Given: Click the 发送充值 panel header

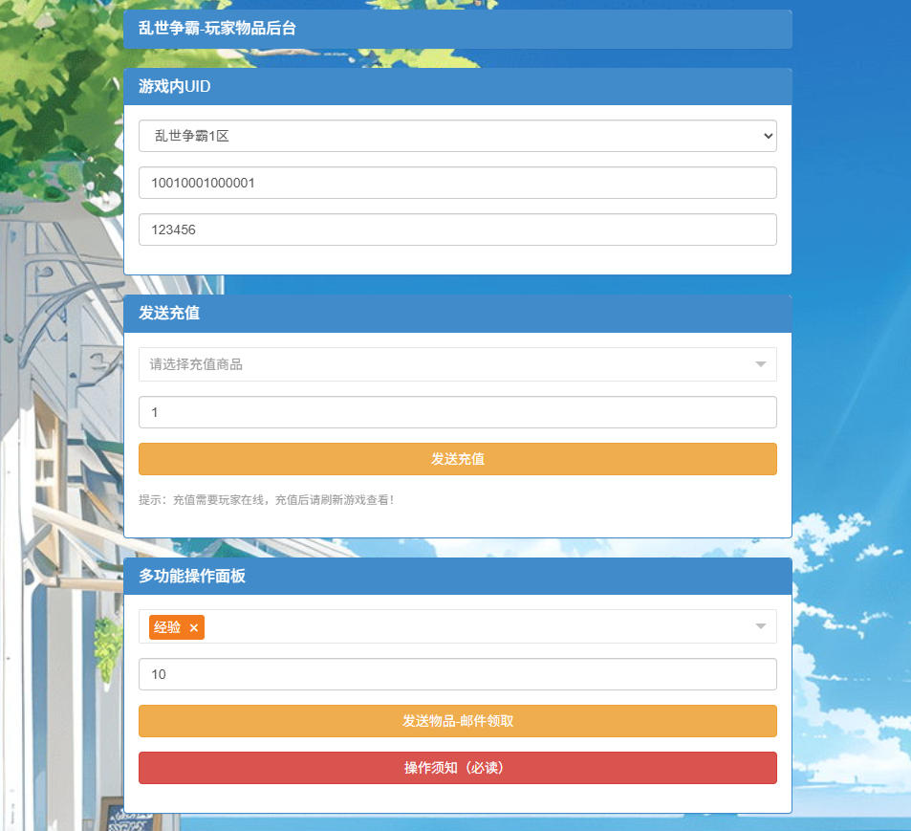Looking at the screenshot, I should tap(457, 314).
